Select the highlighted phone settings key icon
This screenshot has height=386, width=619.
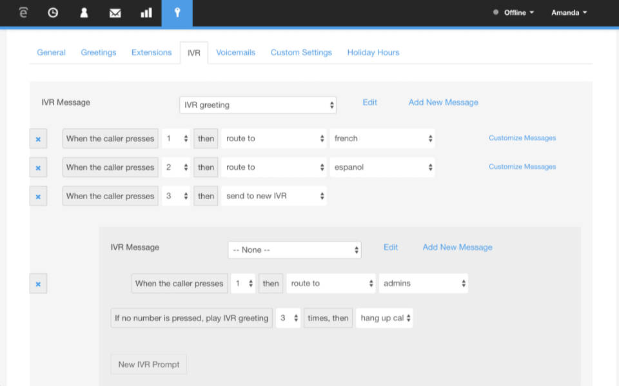click(177, 12)
